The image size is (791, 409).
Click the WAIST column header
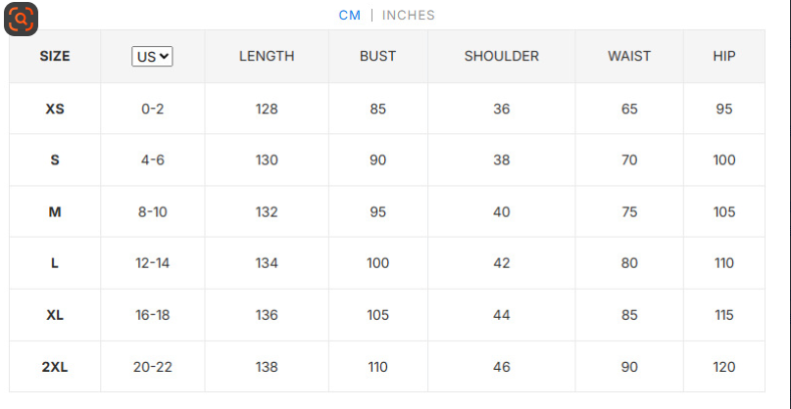(x=629, y=57)
